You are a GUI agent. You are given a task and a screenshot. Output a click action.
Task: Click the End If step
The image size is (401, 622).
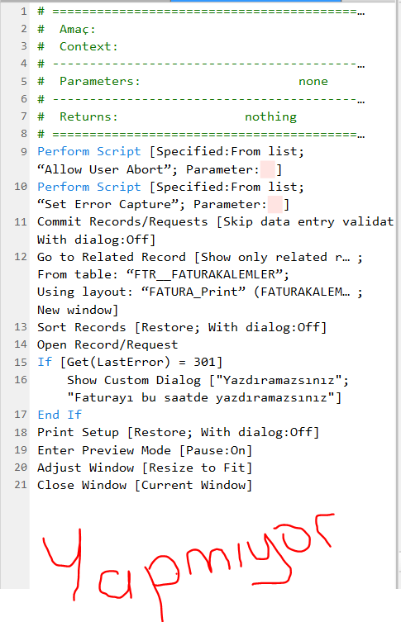[x=60, y=415]
